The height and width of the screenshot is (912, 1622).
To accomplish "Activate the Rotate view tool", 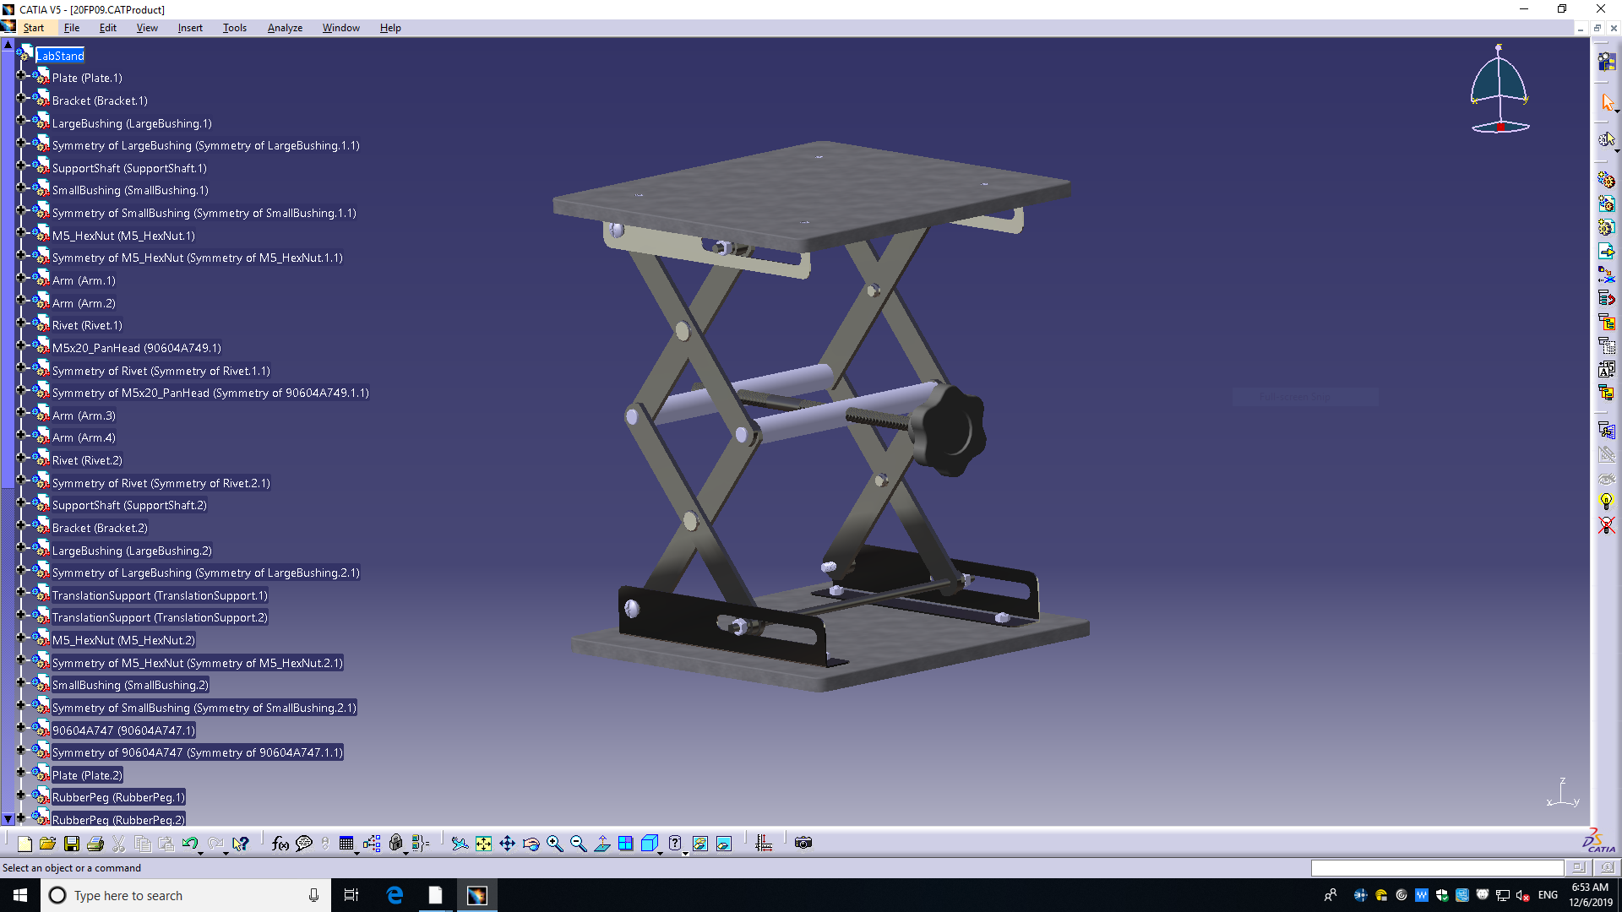I will pos(531,844).
